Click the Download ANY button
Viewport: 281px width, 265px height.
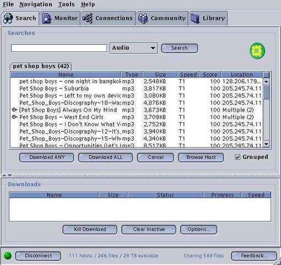point(47,157)
